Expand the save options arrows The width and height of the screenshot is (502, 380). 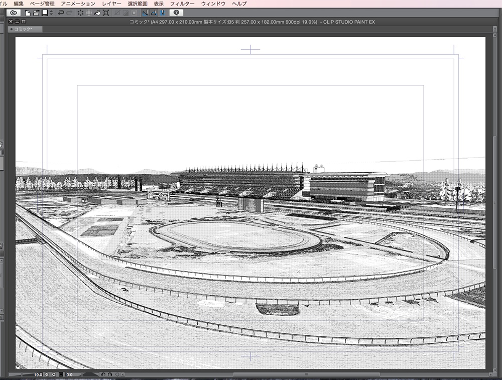[51, 13]
